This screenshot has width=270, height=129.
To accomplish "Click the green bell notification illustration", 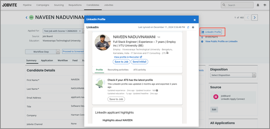I will [100, 83].
